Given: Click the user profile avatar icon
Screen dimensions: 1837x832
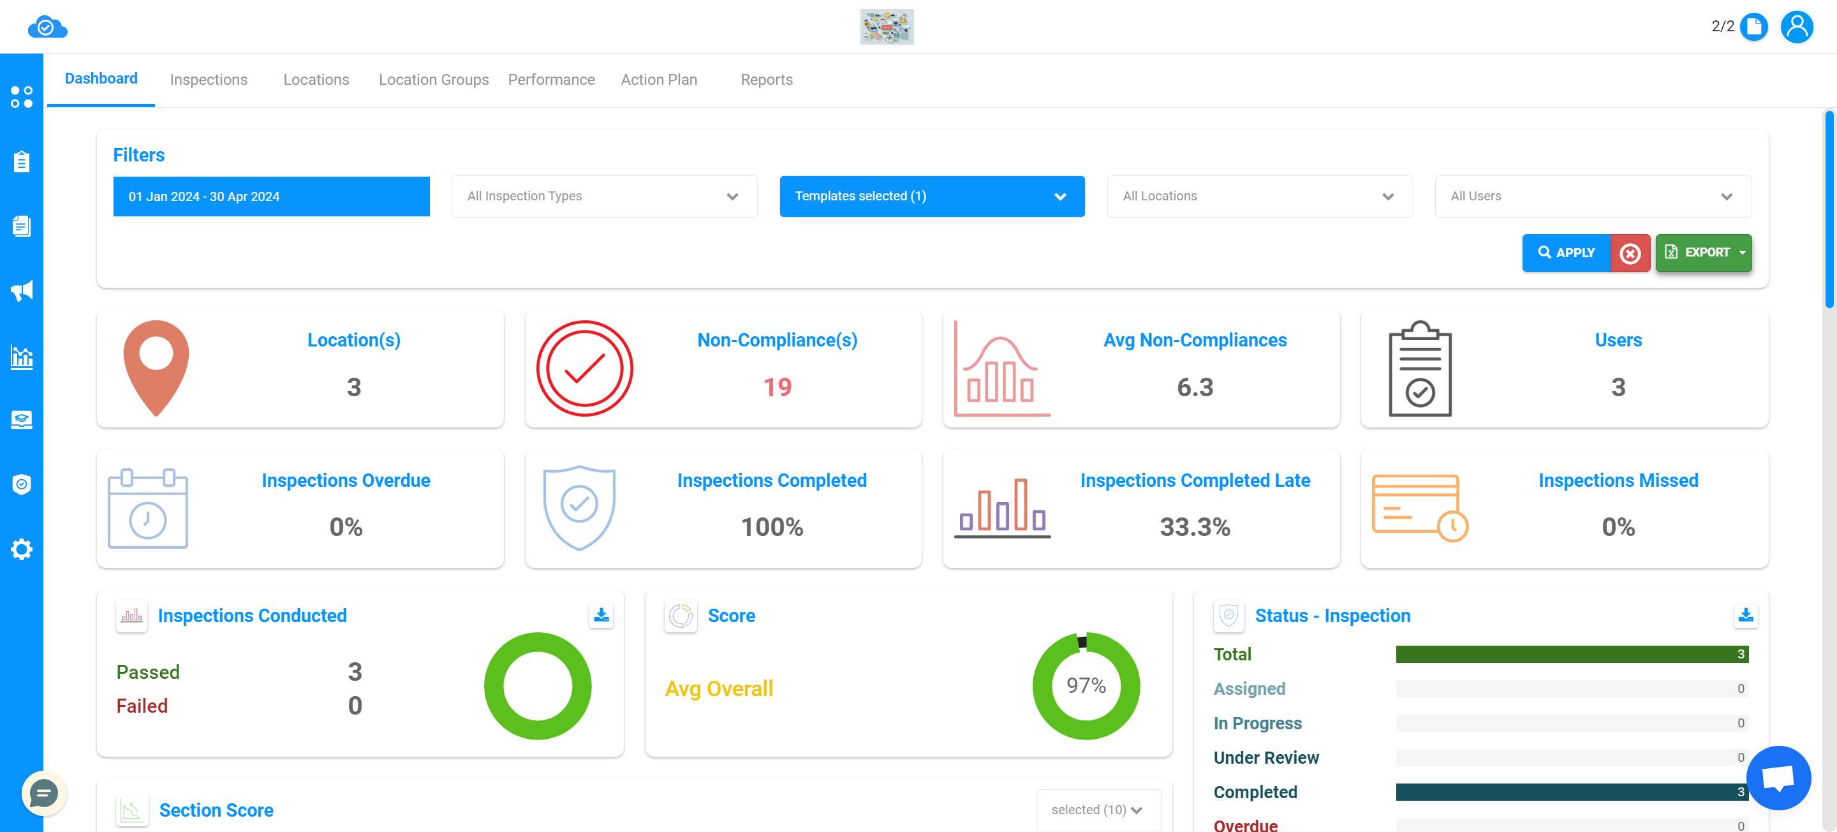Looking at the screenshot, I should coord(1796,27).
